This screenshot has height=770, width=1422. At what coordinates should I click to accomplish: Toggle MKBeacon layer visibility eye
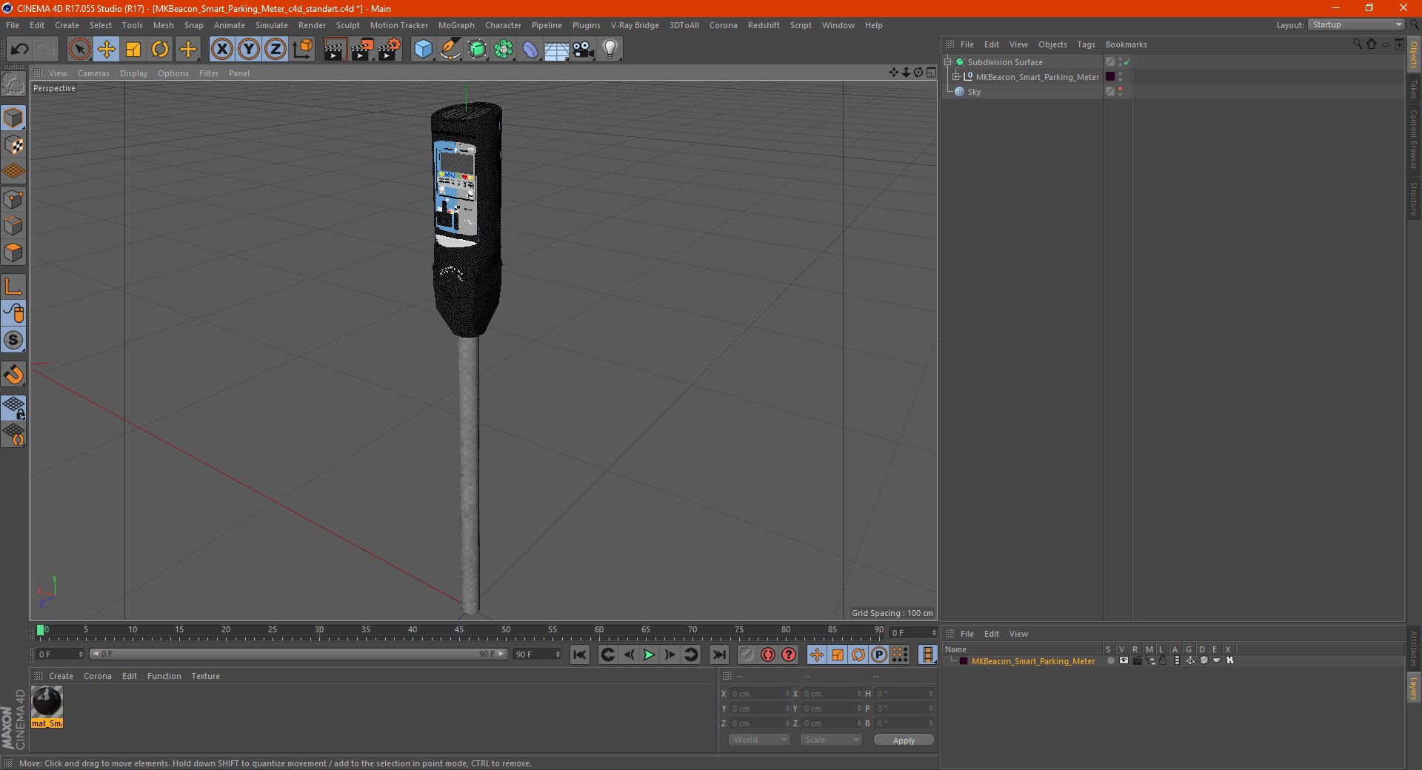[1124, 661]
